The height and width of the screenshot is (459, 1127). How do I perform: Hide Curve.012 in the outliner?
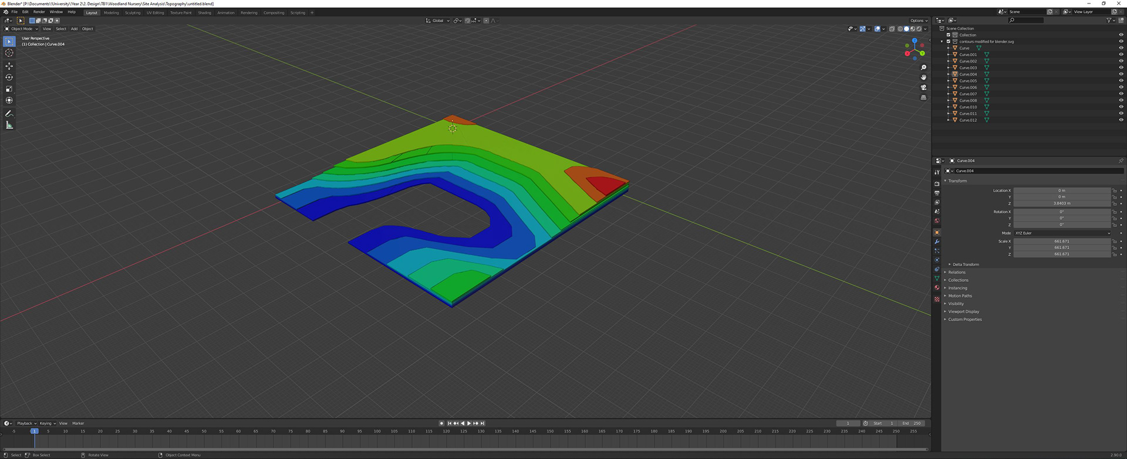click(1121, 120)
